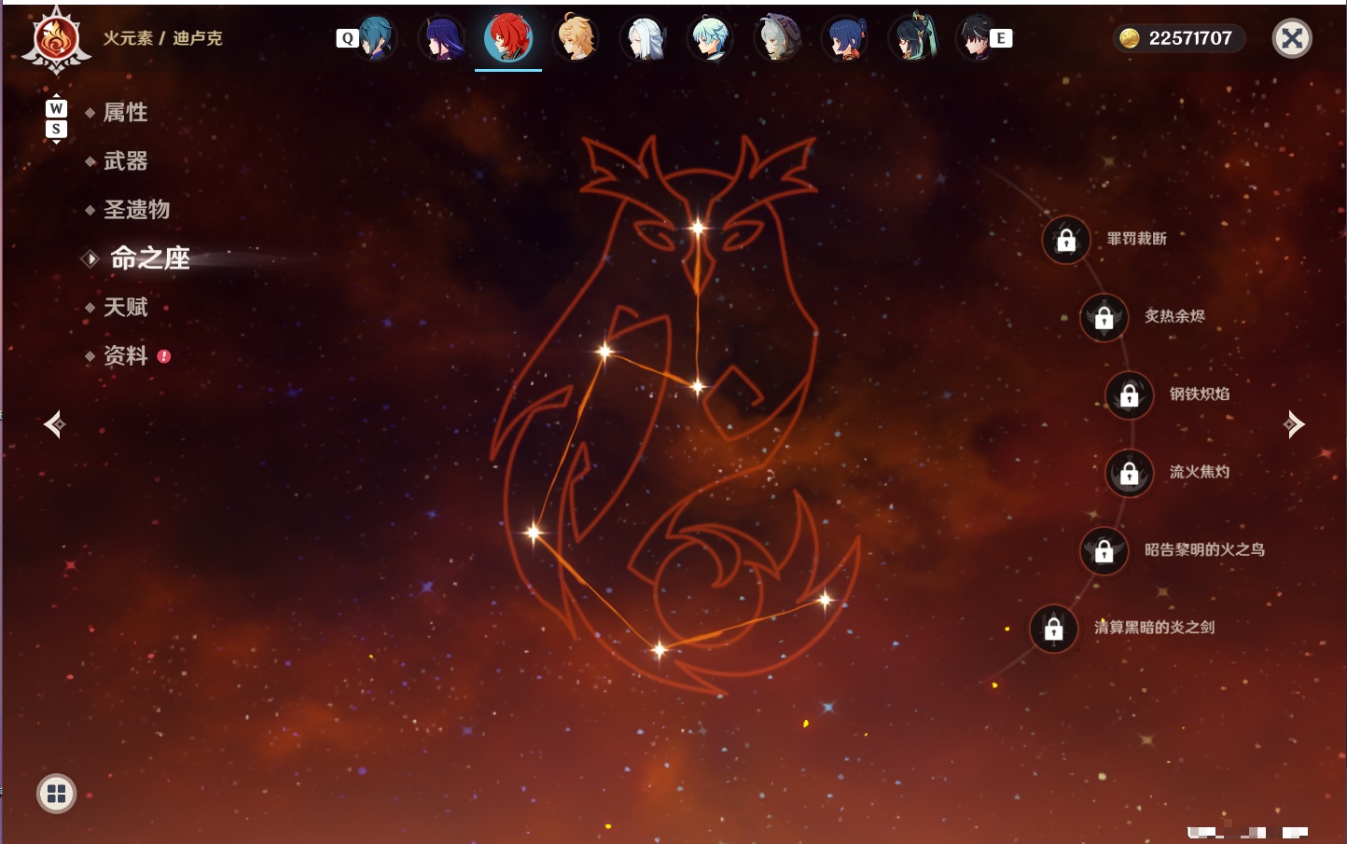Close the character screen with X
Viewport: 1347px width, 844px height.
coord(1292,38)
